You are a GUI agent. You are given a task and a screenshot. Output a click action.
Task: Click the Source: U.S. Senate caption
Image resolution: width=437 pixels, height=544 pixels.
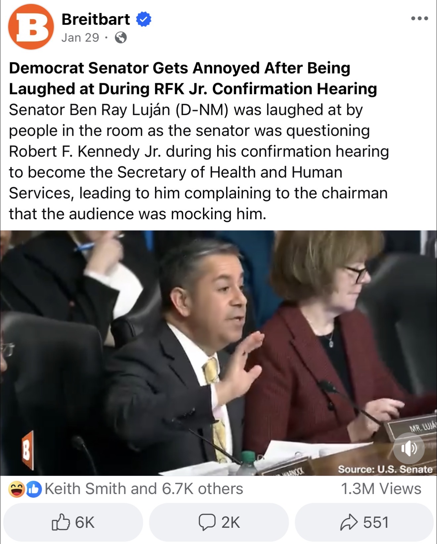coord(385,469)
